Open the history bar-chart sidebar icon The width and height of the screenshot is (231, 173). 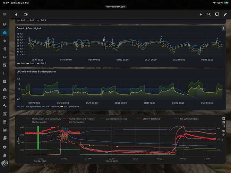tap(5, 81)
